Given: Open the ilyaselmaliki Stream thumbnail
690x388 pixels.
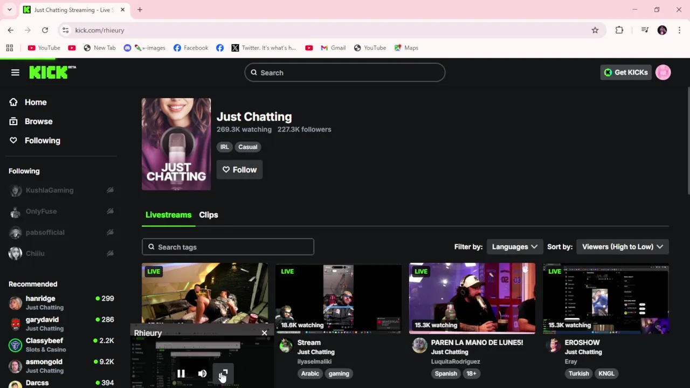Looking at the screenshot, I should tap(339, 299).
